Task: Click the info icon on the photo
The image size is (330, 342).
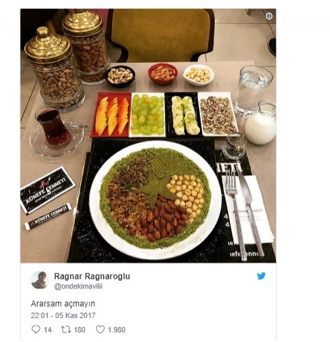Action: click(x=269, y=16)
